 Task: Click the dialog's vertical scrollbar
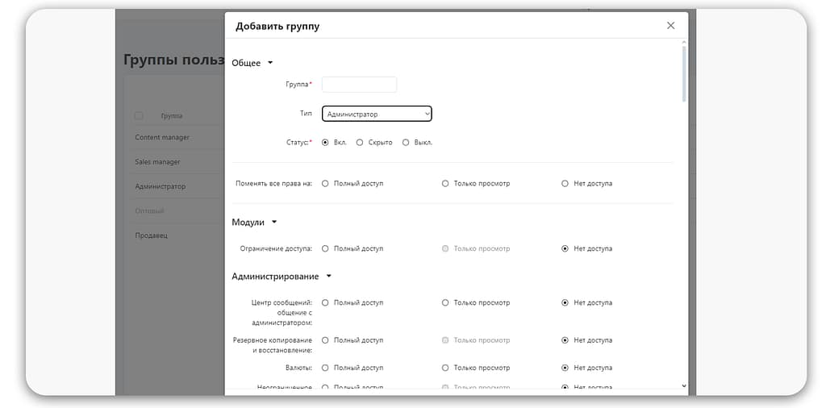pos(684,74)
